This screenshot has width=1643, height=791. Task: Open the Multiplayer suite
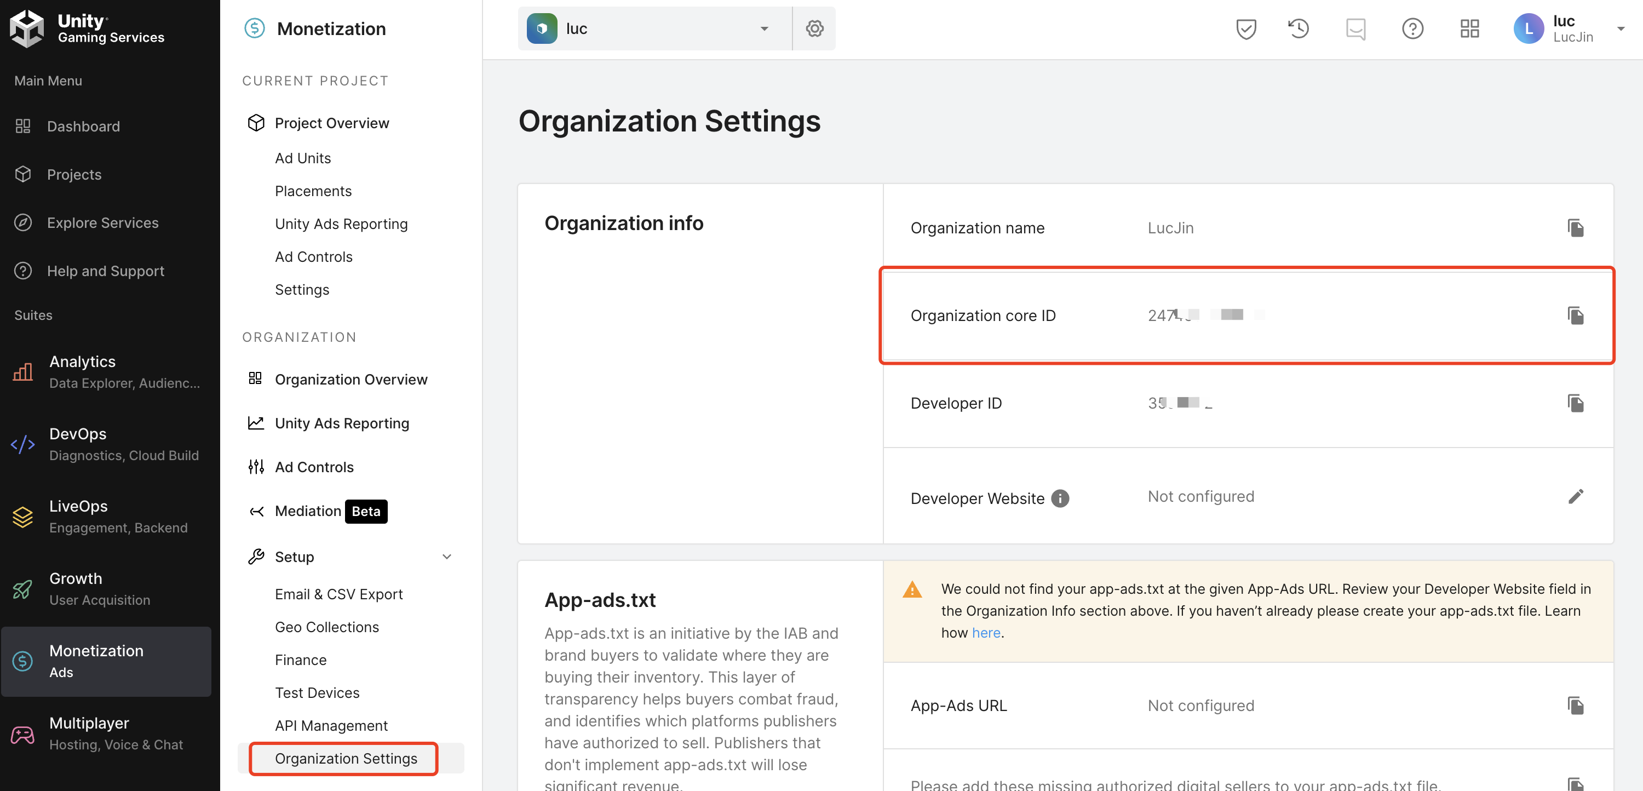(x=106, y=733)
